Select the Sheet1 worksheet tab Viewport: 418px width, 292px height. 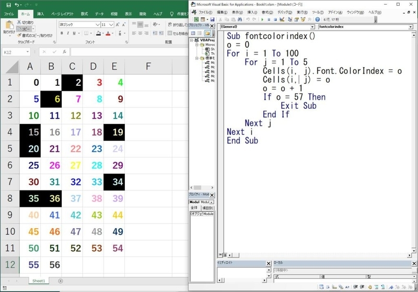pyautogui.click(x=39, y=281)
